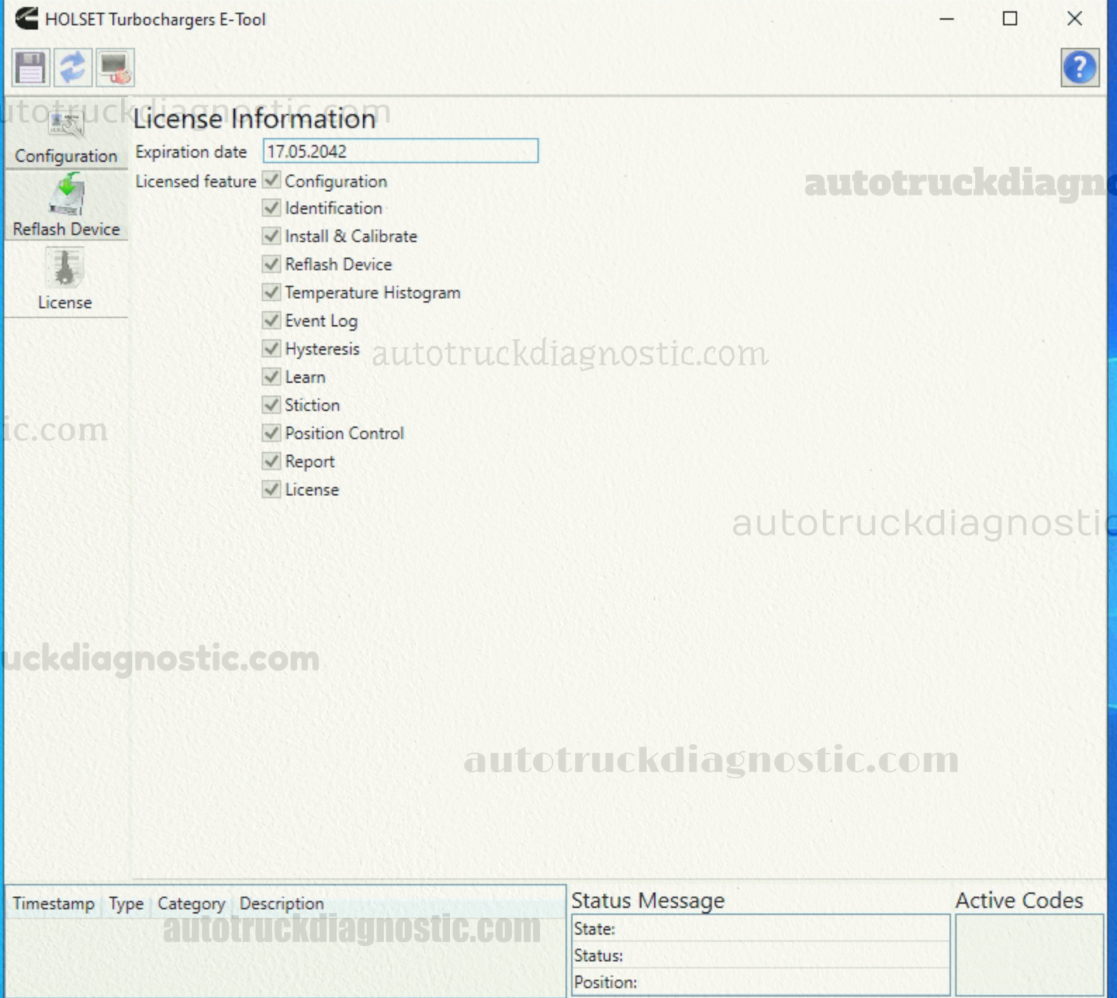Click the Refresh arrows toolbar icon
The height and width of the screenshot is (998, 1117).
point(72,68)
